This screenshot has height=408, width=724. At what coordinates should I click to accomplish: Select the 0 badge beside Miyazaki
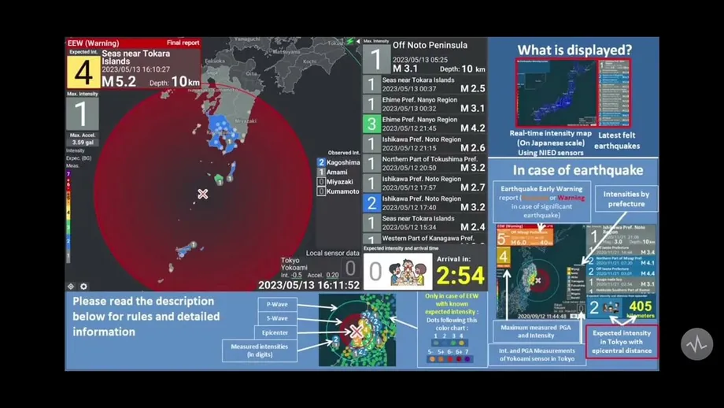pyautogui.click(x=321, y=182)
